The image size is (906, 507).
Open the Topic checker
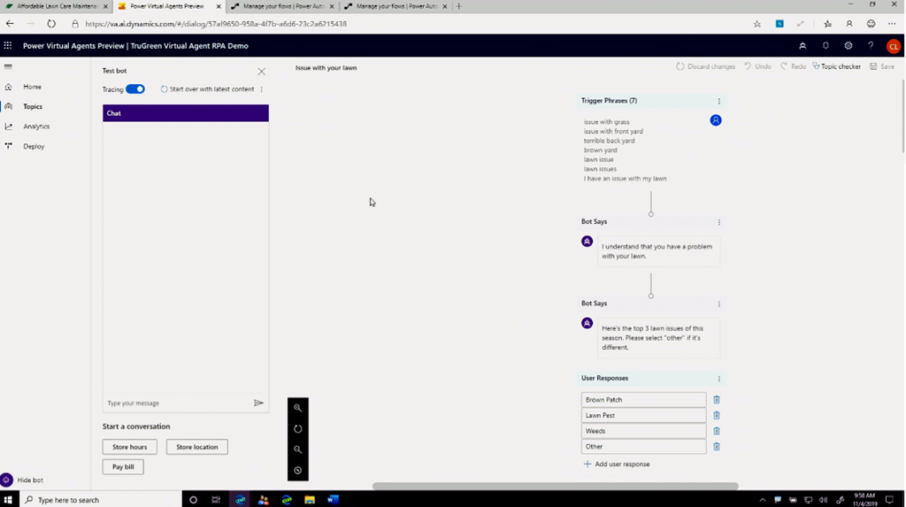point(837,66)
